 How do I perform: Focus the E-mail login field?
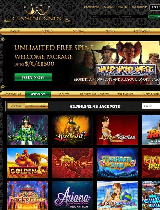tap(105, 16)
